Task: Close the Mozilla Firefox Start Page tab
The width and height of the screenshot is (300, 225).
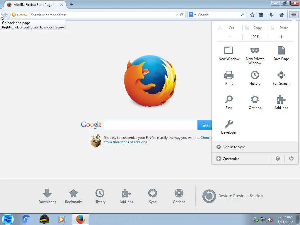Action: pos(62,5)
